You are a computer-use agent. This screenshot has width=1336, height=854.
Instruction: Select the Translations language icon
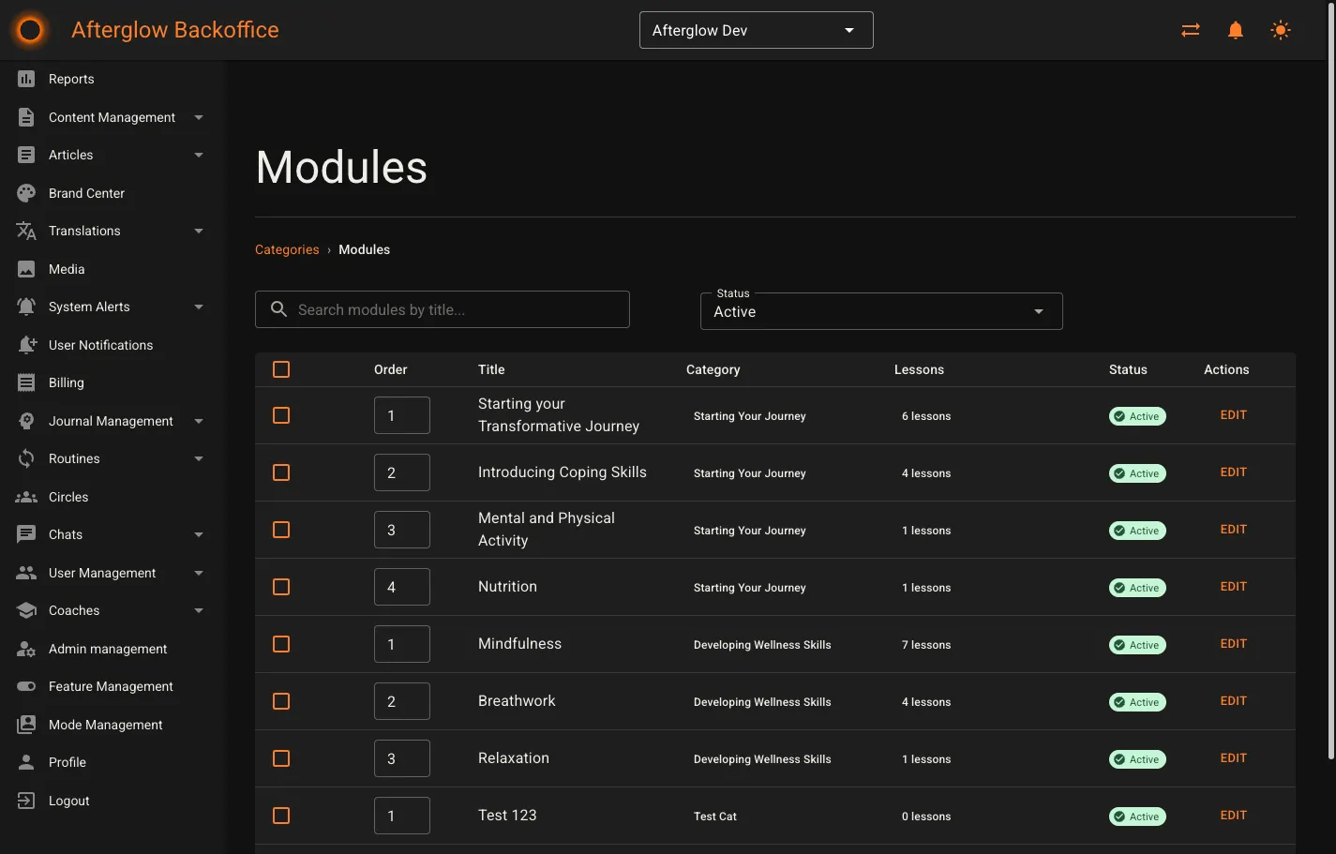click(x=27, y=231)
